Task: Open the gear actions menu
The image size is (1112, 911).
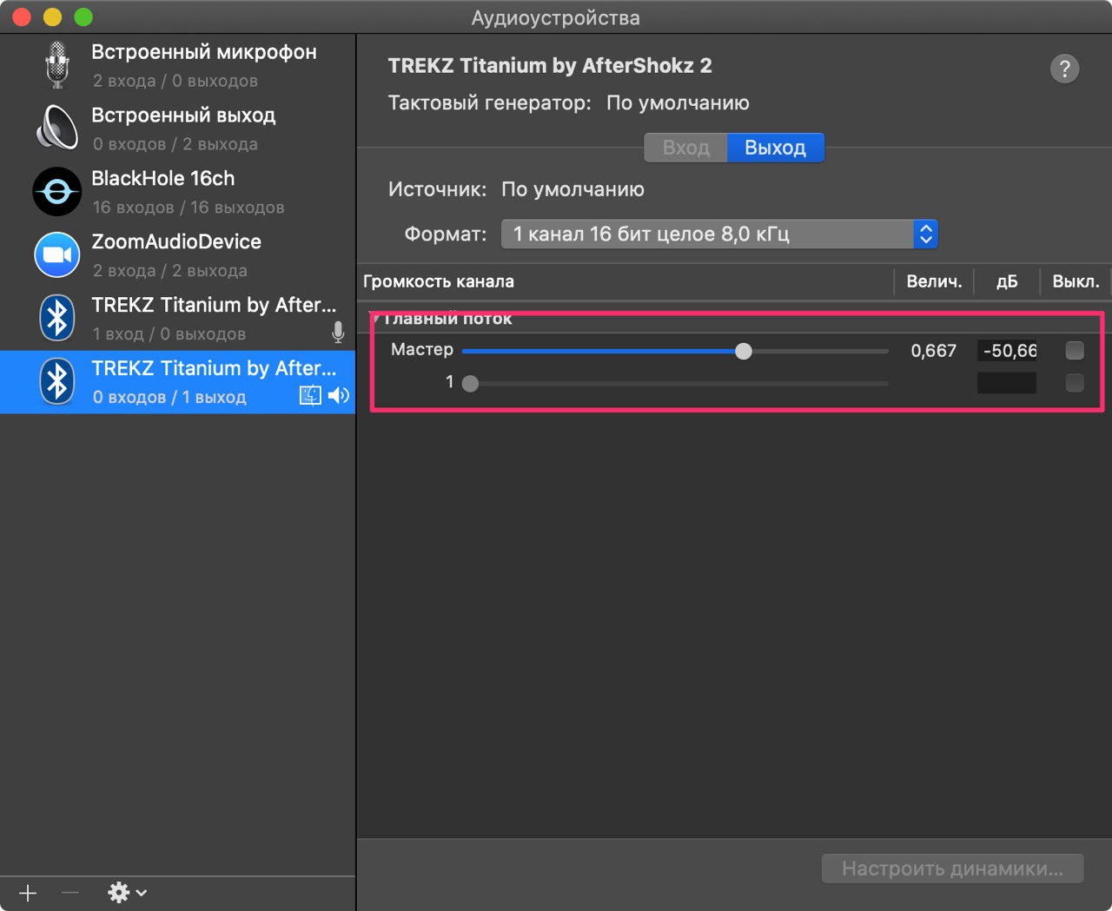Action: click(x=127, y=893)
